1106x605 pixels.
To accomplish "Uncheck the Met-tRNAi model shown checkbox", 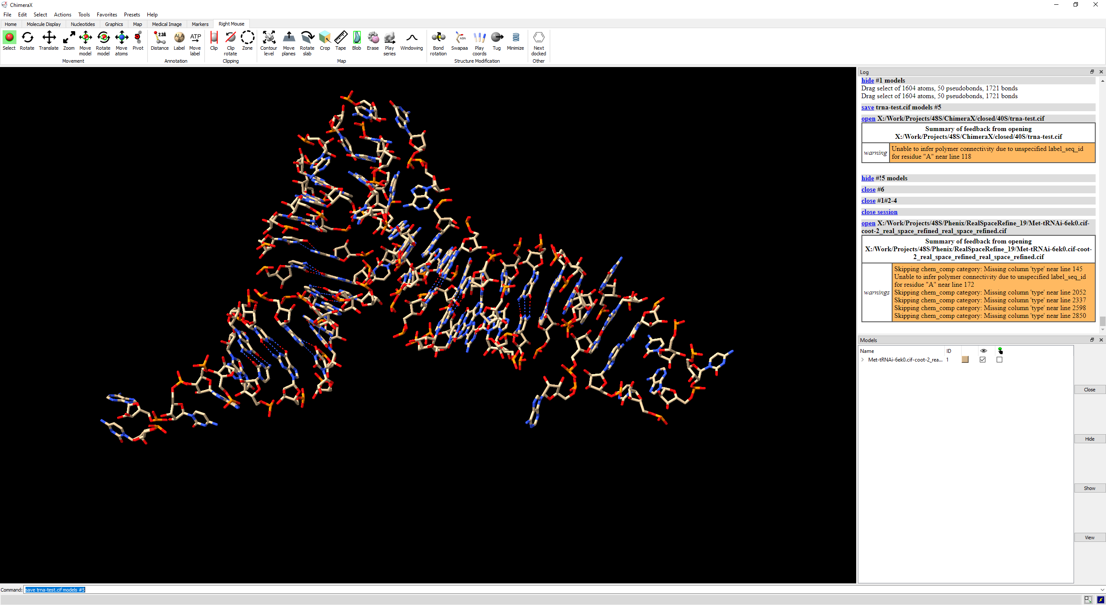I will [983, 359].
